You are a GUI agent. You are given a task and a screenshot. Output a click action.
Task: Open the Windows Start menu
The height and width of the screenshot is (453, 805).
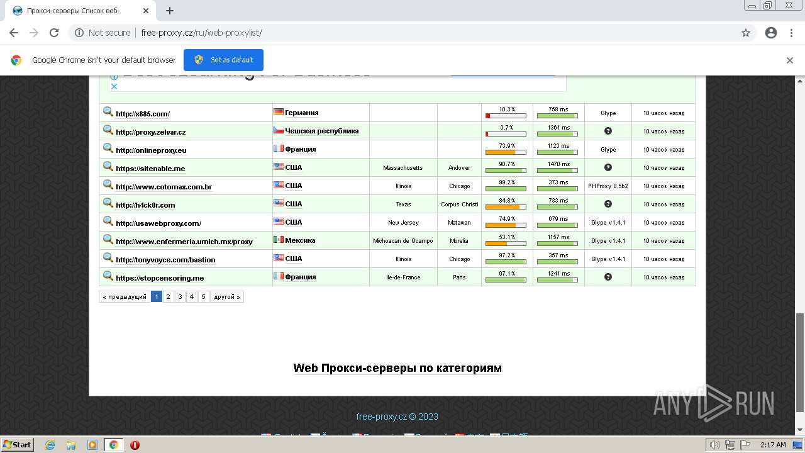coord(17,445)
